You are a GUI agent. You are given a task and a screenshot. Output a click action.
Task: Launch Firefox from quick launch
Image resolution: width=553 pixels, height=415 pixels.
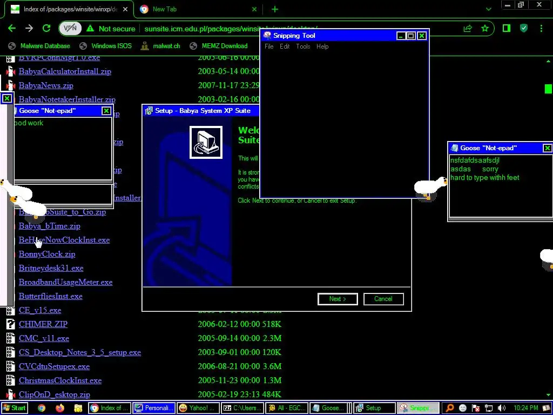click(x=60, y=409)
